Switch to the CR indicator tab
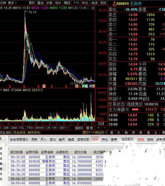Screen dimensions: 165x186 coord(48,128)
